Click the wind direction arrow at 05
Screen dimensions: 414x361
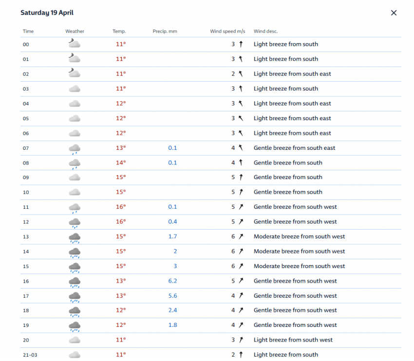point(240,118)
